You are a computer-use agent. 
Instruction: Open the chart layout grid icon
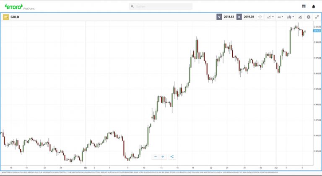(304, 7)
